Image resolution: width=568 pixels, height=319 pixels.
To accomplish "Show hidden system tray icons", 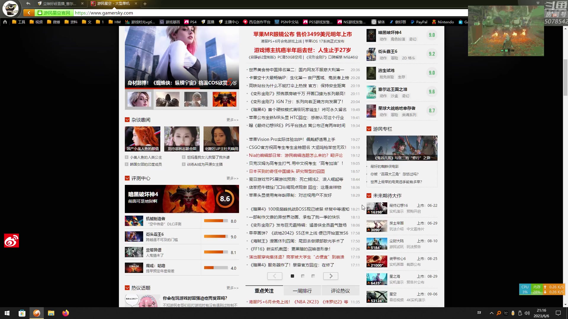I will (x=492, y=313).
